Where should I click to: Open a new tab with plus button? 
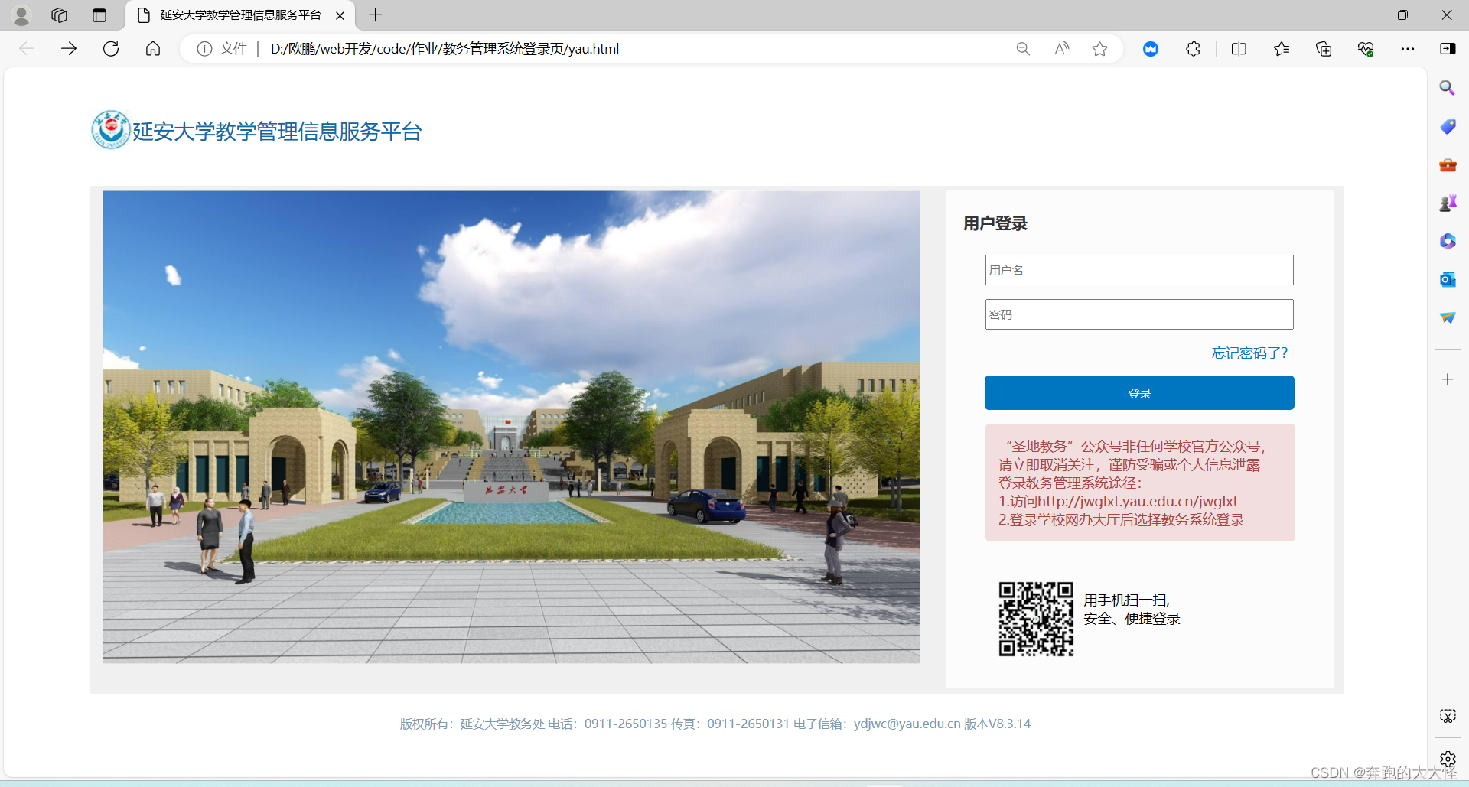pyautogui.click(x=375, y=15)
